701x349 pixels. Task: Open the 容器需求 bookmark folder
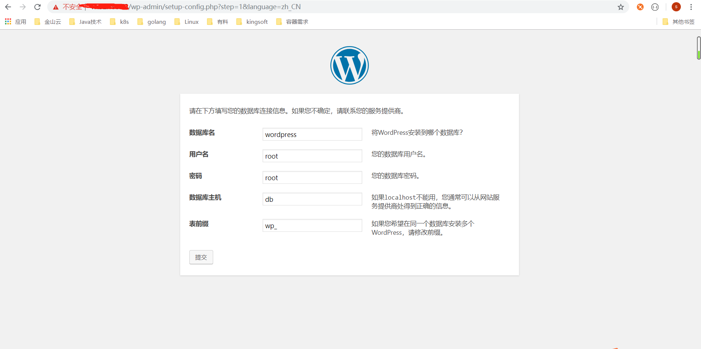(292, 22)
